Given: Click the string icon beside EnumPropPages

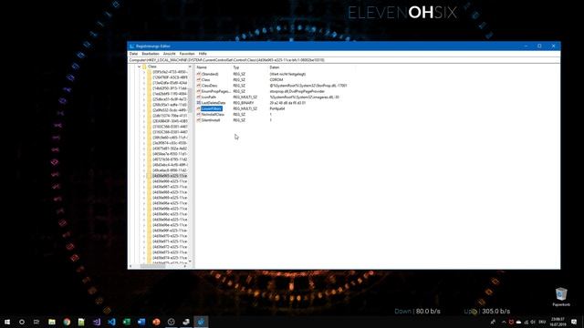Looking at the screenshot, I should pyautogui.click(x=199, y=91).
